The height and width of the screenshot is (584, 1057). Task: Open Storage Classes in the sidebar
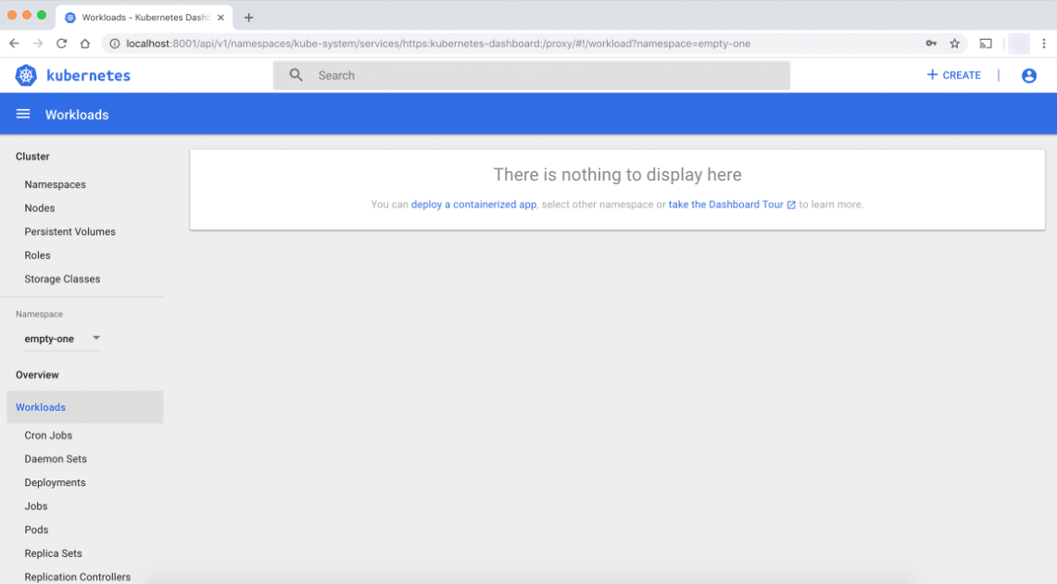(62, 279)
